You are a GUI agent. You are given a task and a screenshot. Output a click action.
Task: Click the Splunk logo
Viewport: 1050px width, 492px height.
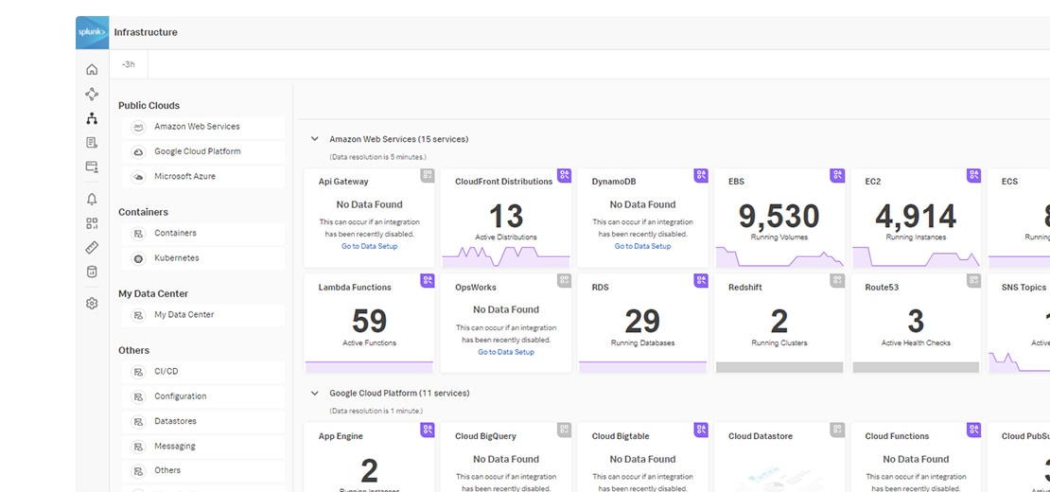point(93,33)
